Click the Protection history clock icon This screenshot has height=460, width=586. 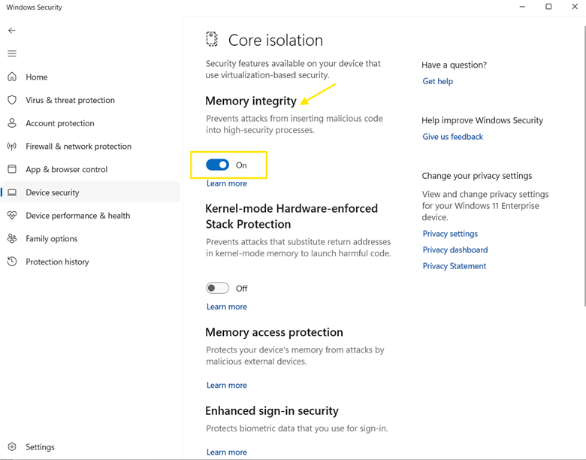12,262
